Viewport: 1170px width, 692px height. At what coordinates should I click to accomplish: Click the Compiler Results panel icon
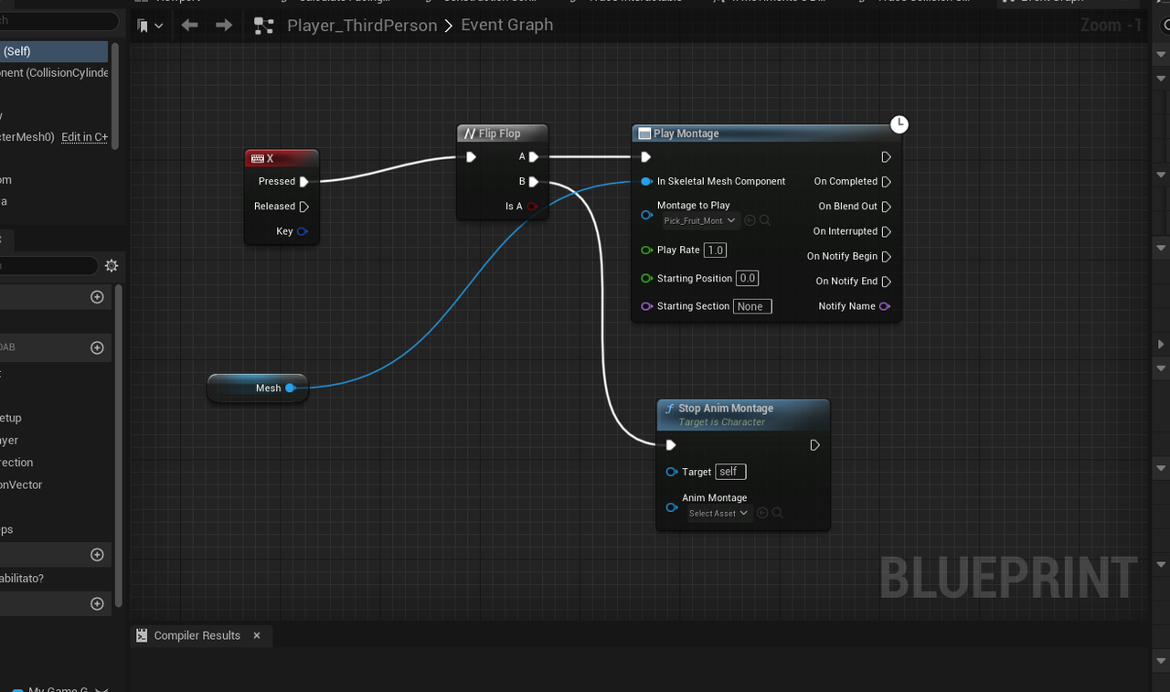pos(142,634)
